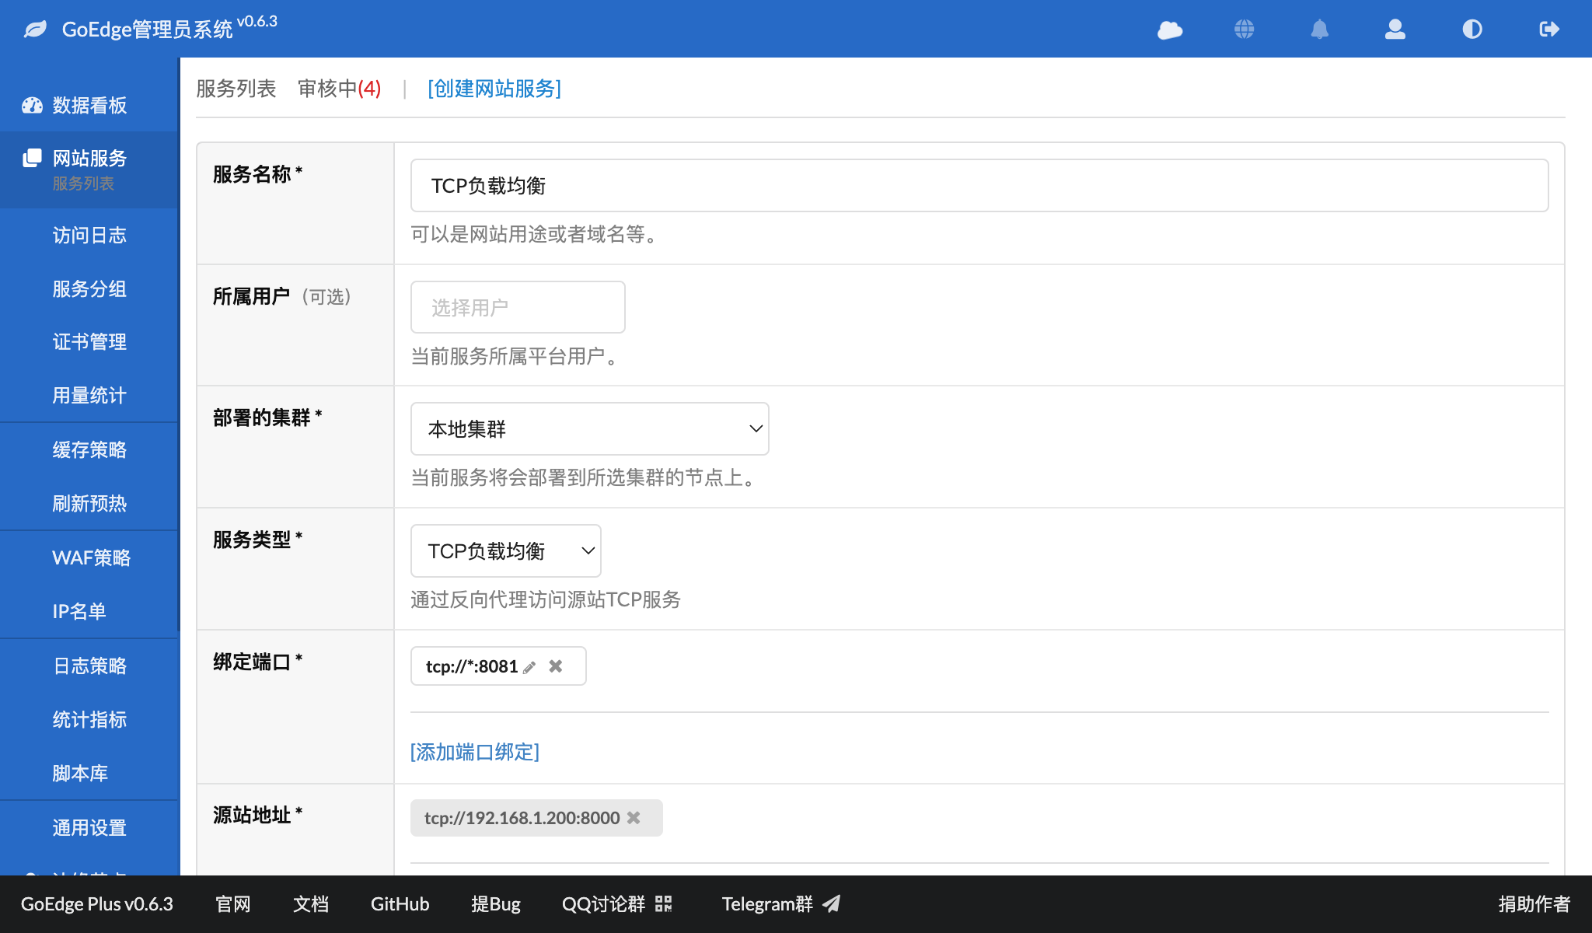1592x933 pixels.
Task: Click the GoEdge Plus v0.6.3 footer text
Action: coord(97,903)
